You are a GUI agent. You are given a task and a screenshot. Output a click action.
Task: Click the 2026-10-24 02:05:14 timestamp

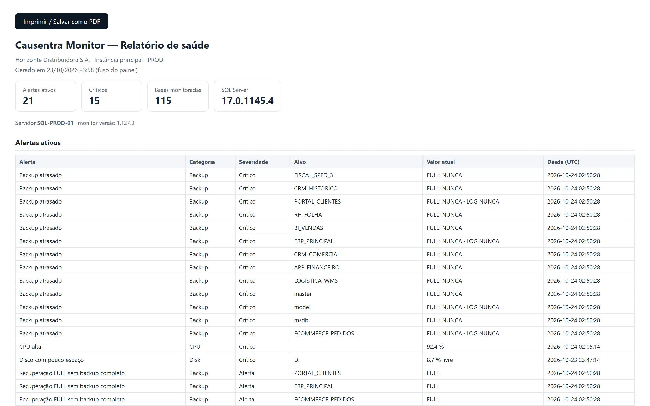(574, 347)
